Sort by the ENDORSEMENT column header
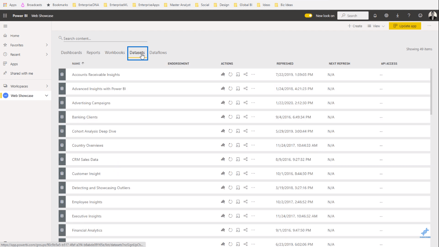The height and width of the screenshot is (247, 439). [x=178, y=64]
